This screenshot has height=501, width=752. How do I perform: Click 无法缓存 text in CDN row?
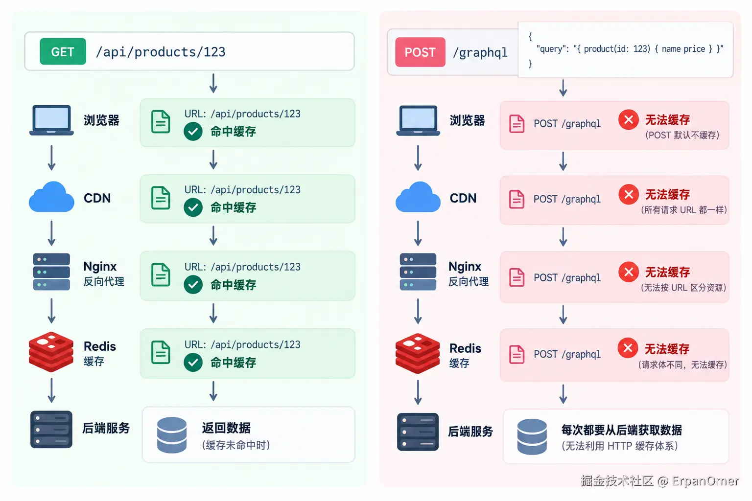[668, 195]
